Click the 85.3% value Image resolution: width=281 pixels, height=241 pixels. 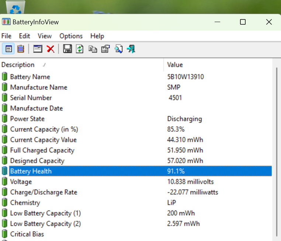click(176, 129)
